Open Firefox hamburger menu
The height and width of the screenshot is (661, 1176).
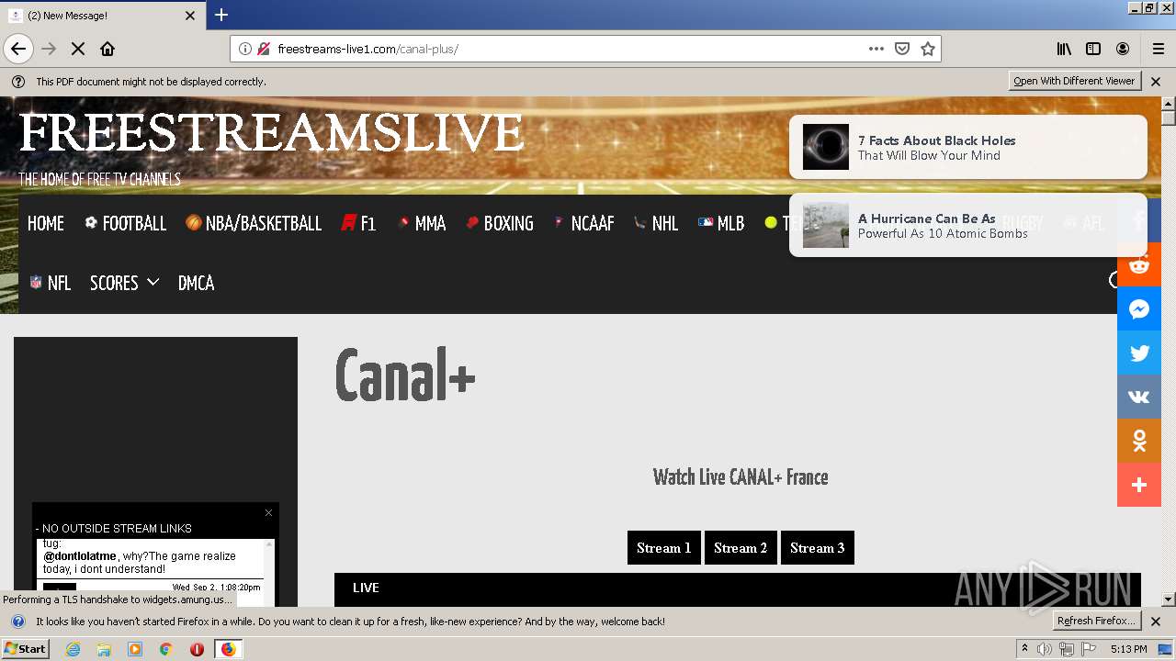(1159, 49)
